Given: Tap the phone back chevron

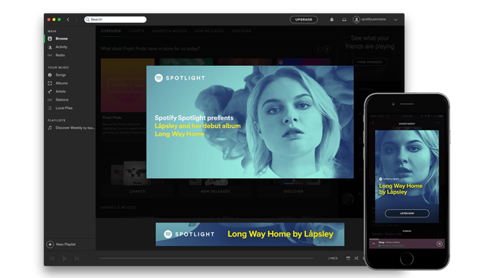Looking at the screenshot, I should click(x=374, y=123).
